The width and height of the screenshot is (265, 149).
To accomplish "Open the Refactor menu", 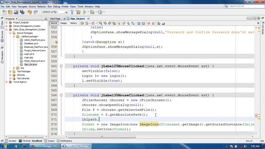I will [x=41, y=7].
